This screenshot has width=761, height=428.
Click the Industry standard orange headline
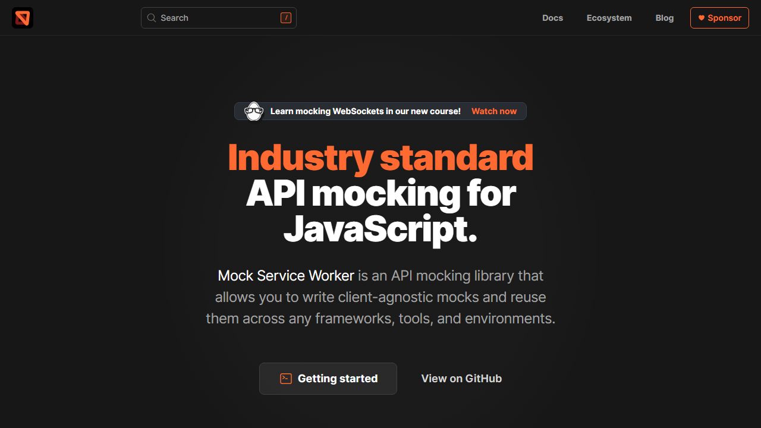(380, 156)
